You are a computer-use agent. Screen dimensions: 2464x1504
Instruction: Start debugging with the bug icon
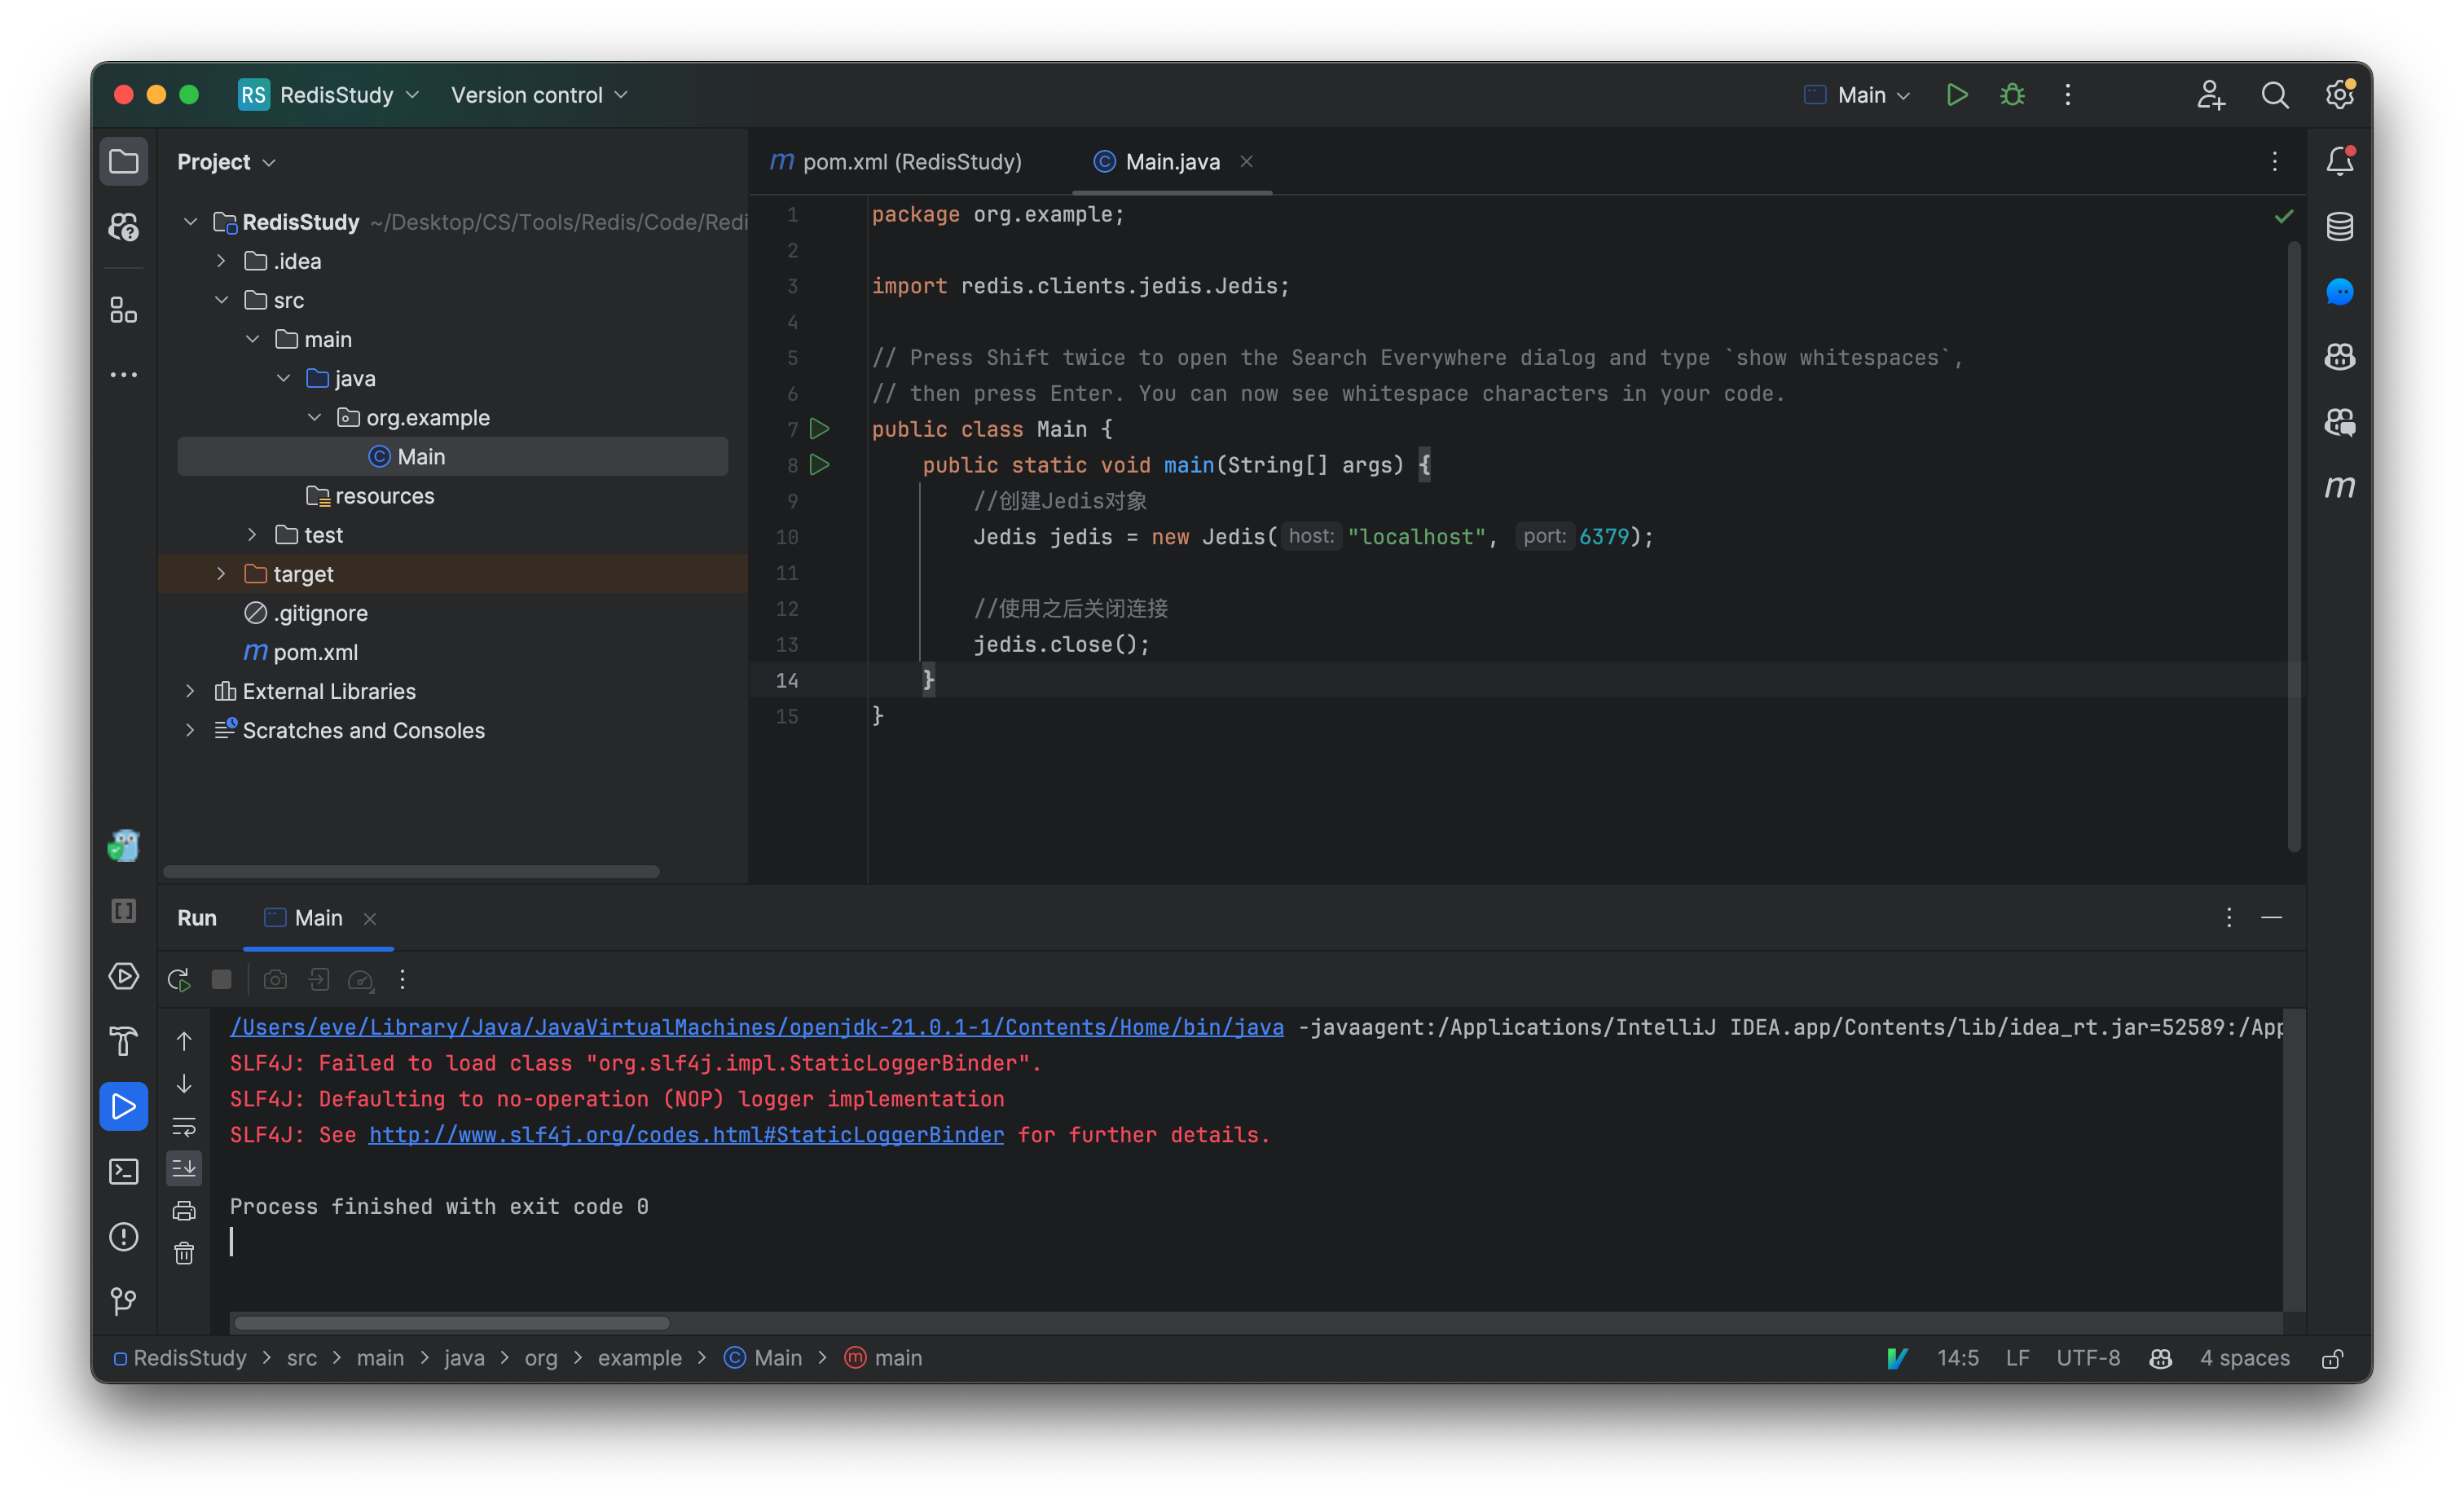(2012, 95)
